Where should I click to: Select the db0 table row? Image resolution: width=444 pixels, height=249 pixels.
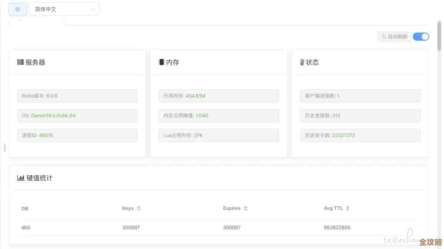click(x=215, y=228)
